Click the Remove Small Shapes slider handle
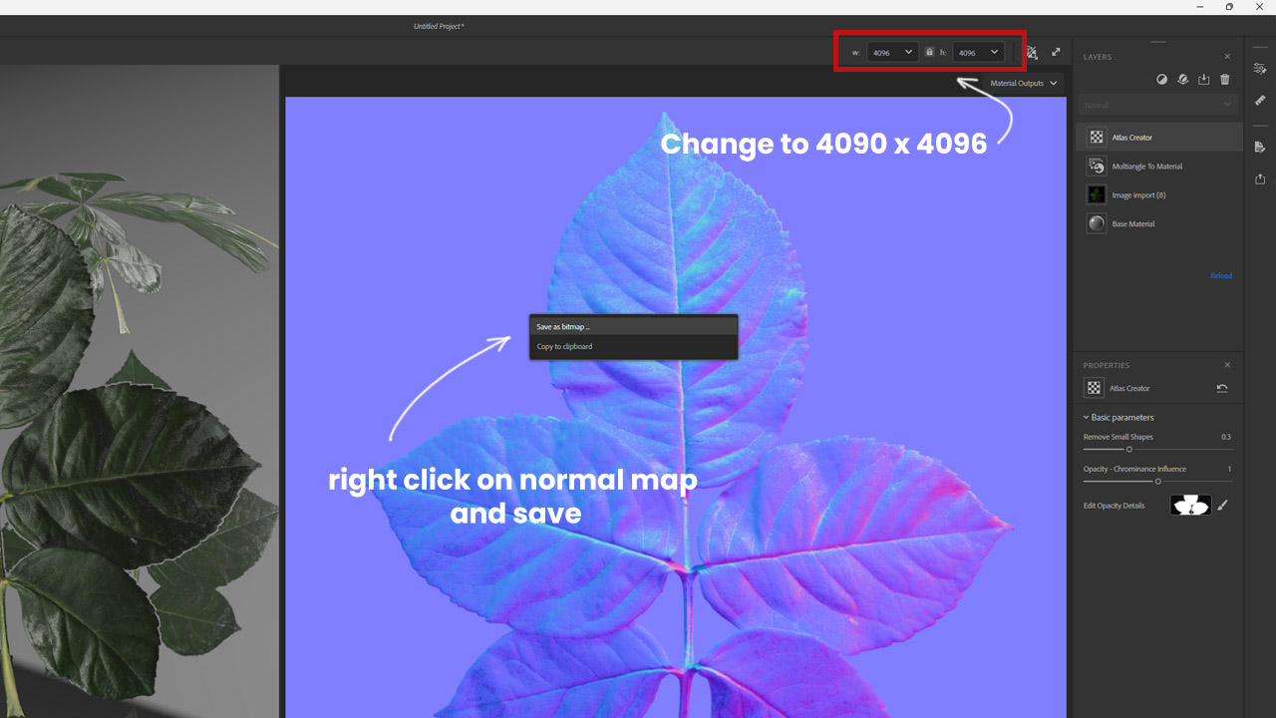 [1128, 450]
